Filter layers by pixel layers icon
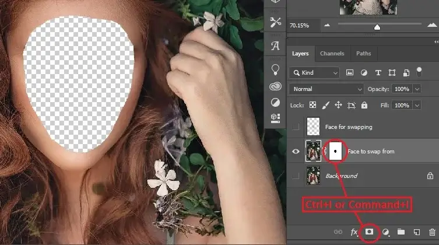 pyautogui.click(x=350, y=73)
